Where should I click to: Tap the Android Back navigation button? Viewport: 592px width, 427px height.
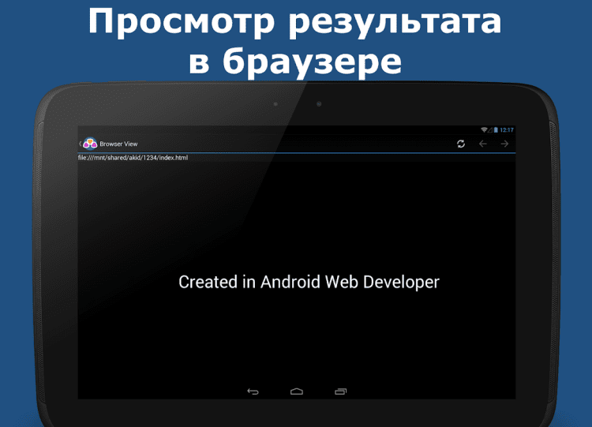pyautogui.click(x=253, y=391)
